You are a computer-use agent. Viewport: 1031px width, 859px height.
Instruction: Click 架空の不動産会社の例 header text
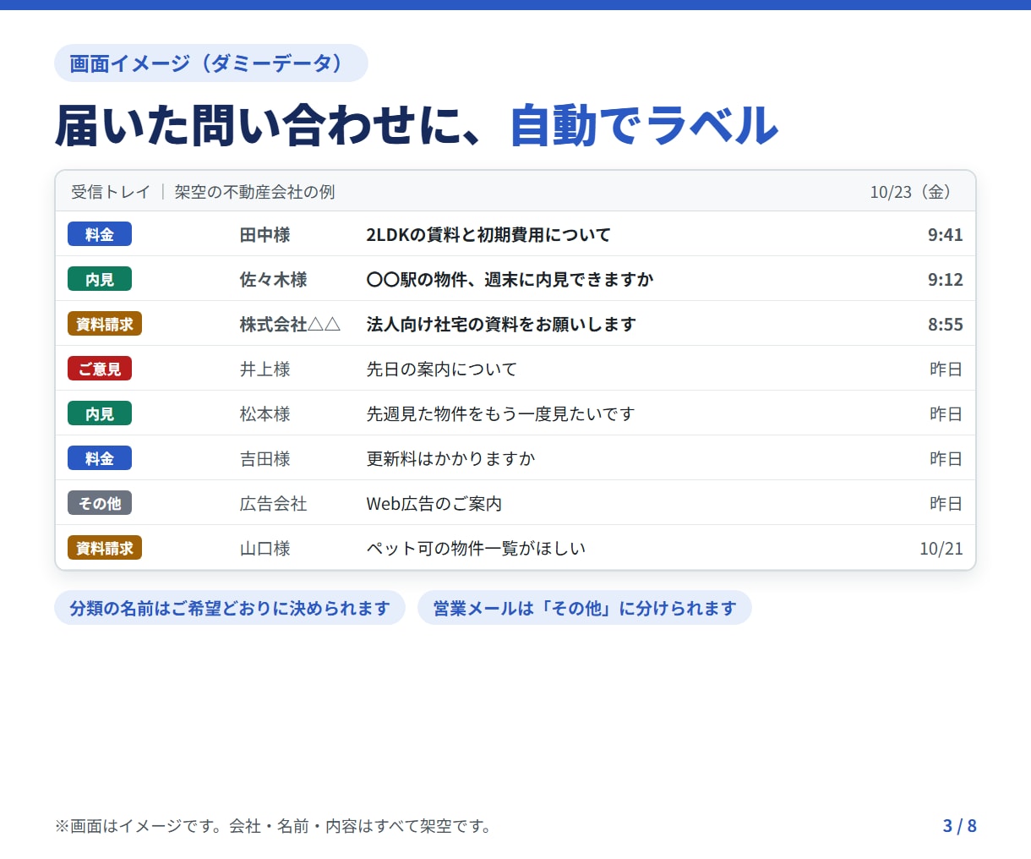pos(254,192)
